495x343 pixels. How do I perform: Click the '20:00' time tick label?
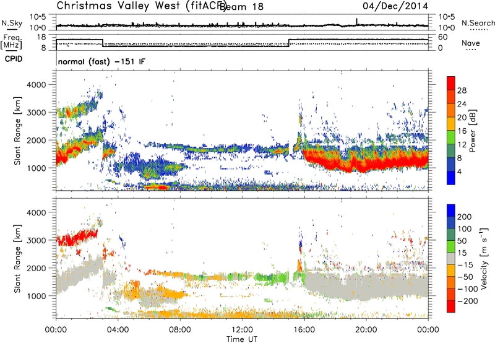pyautogui.click(x=366, y=330)
